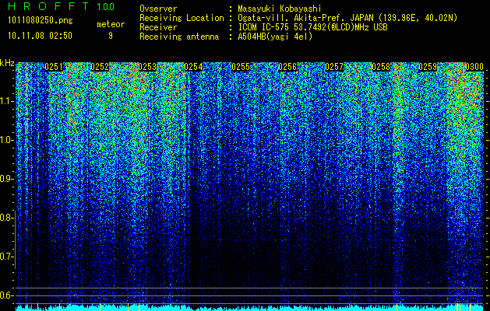Click the 0256 time marker label

[287, 67]
